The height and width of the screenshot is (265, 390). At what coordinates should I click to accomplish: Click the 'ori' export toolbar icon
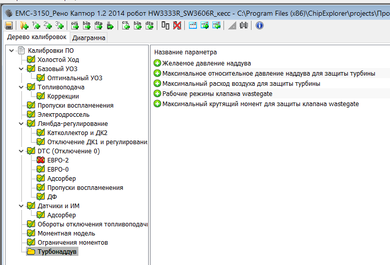coord(74,25)
